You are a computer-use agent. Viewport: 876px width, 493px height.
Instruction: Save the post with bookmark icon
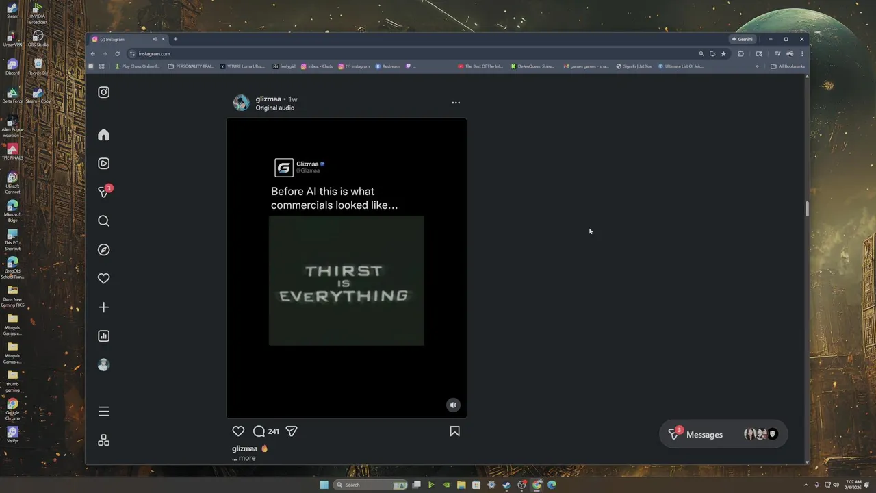(454, 431)
